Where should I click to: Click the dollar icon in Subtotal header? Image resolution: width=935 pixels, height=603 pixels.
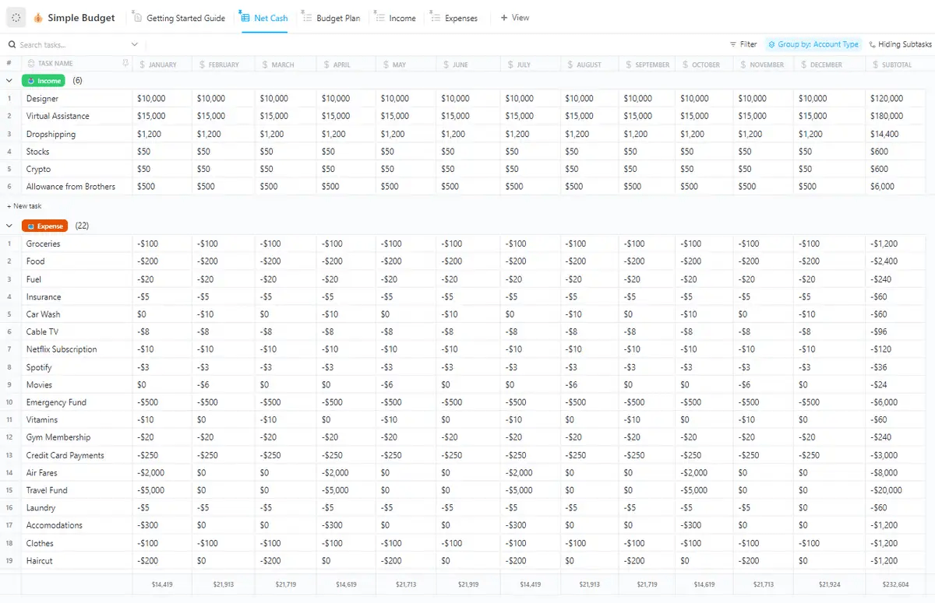coord(875,65)
